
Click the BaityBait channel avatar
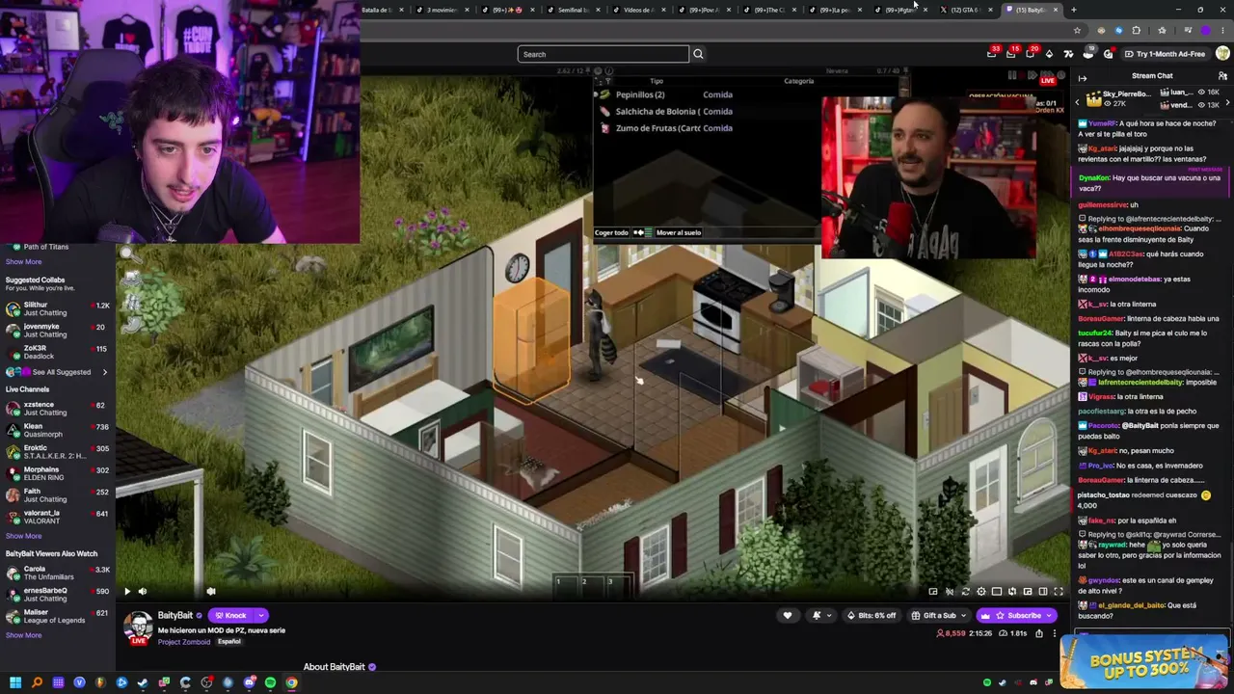click(x=139, y=627)
